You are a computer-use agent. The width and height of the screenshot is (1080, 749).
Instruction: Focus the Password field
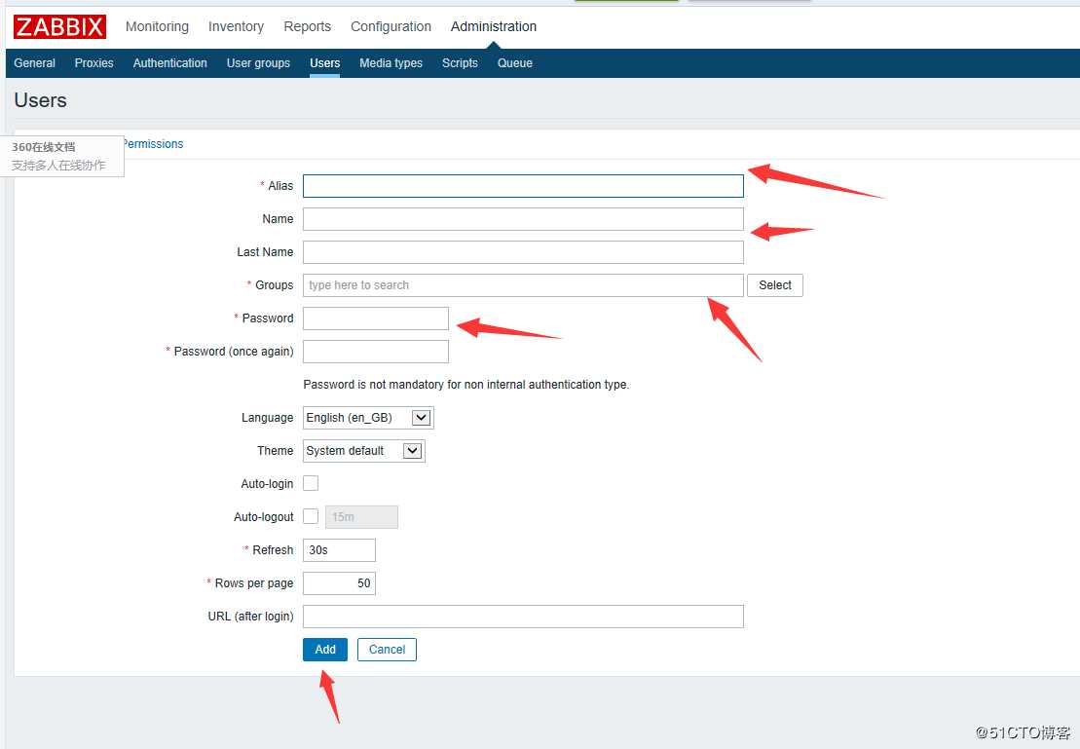click(x=375, y=318)
